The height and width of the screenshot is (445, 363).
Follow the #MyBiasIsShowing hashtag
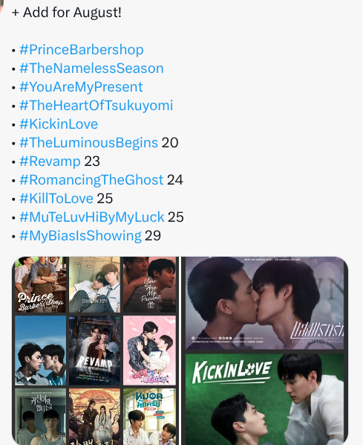(x=80, y=236)
